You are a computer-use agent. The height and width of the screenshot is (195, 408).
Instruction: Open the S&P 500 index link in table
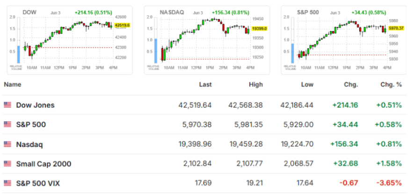pos(31,125)
